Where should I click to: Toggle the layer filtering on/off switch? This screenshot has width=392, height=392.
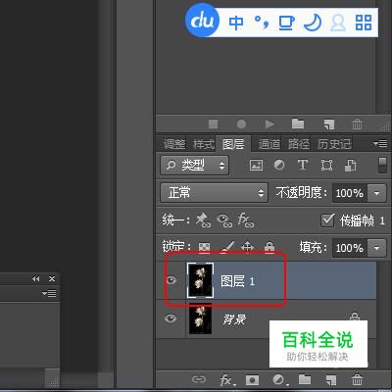(x=382, y=166)
